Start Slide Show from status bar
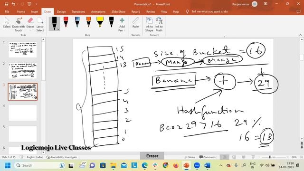This screenshot has width=304, height=171. [253, 157]
